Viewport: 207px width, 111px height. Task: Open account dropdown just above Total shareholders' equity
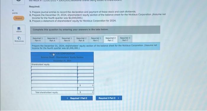coord(54,89)
